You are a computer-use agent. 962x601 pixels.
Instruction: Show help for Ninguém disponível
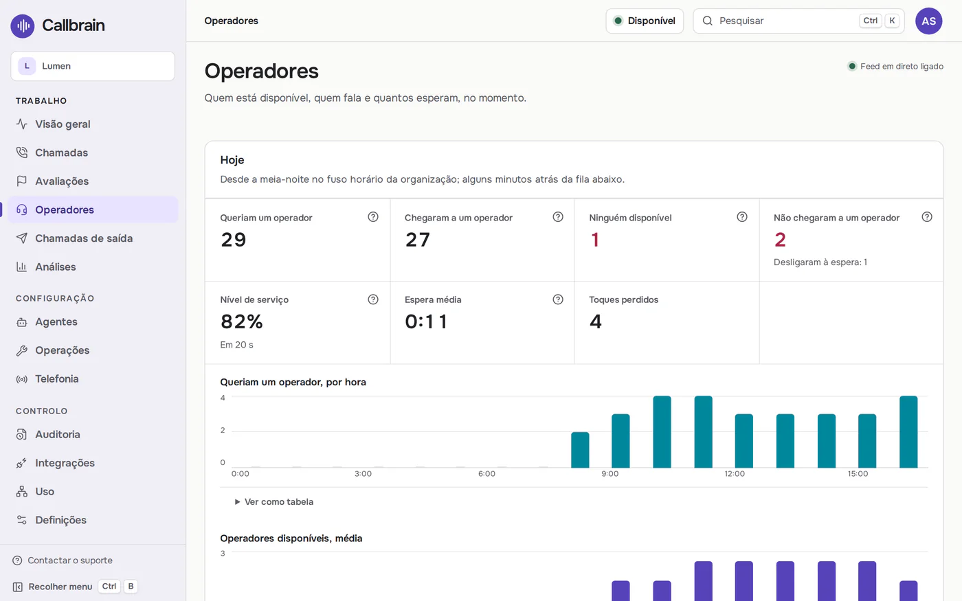(742, 217)
